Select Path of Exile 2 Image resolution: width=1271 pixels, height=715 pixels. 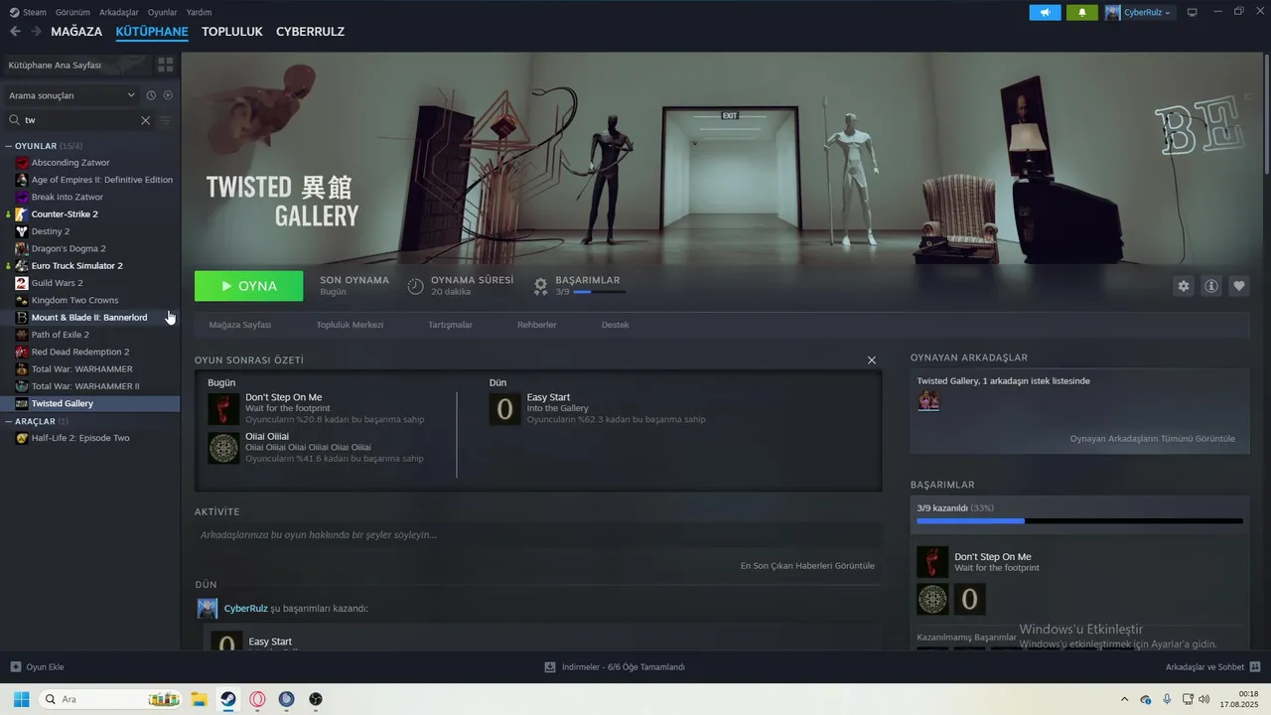coord(60,335)
